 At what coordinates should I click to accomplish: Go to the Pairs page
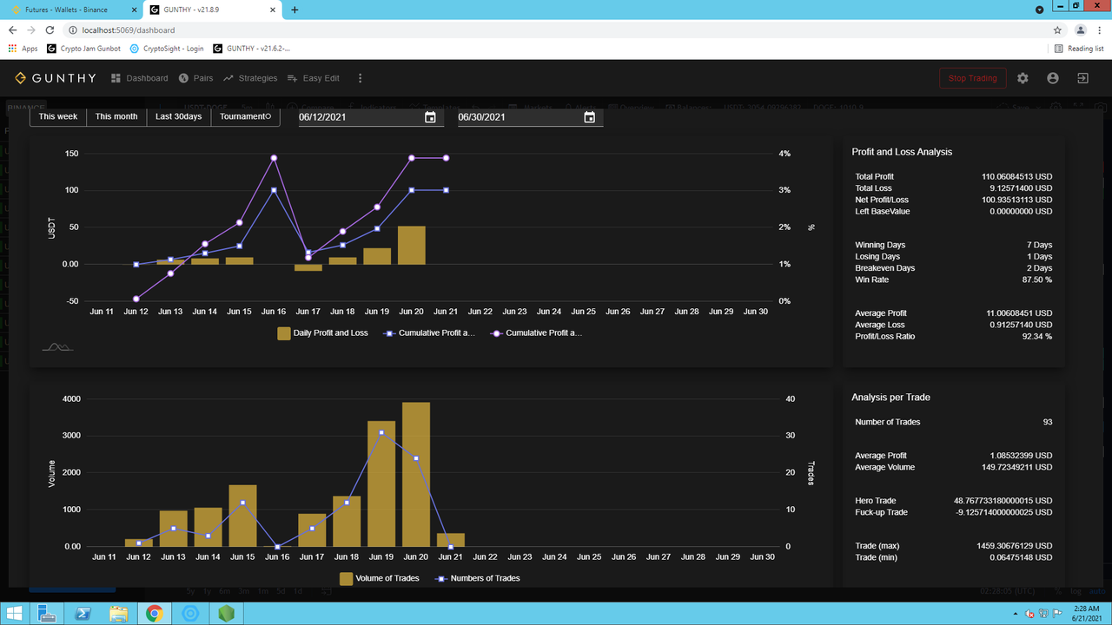tap(195, 78)
